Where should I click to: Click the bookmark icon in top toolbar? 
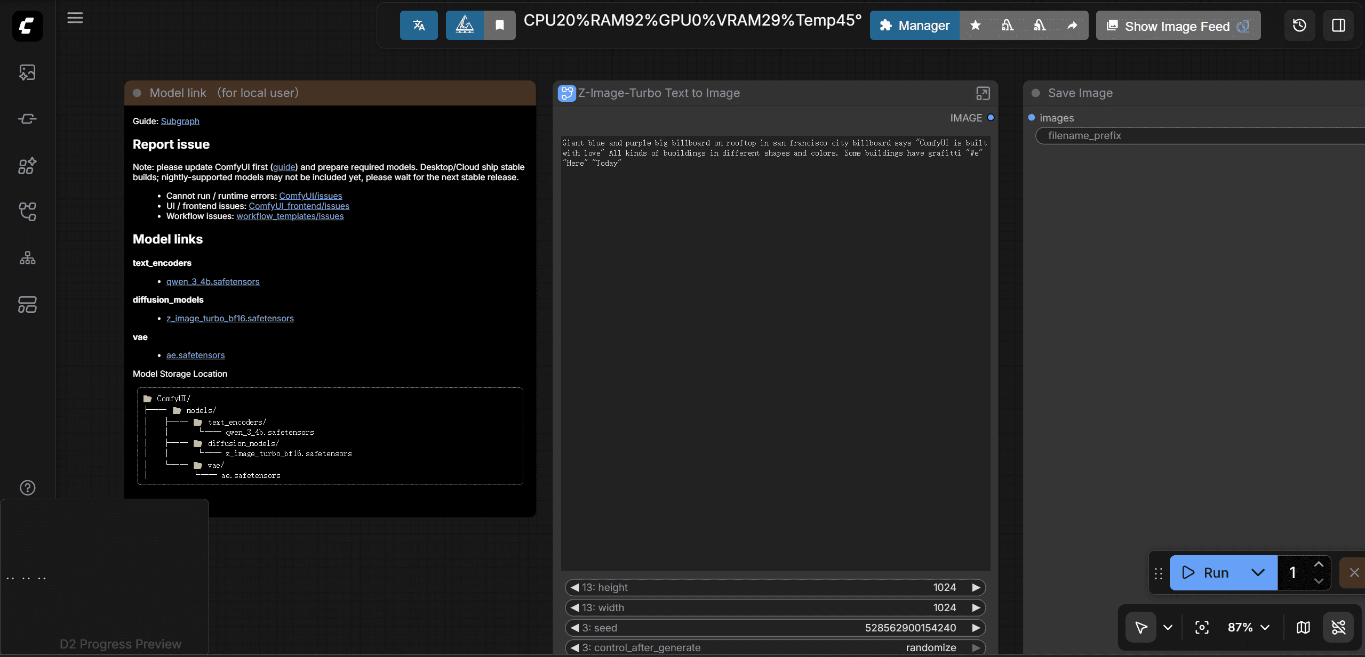(499, 25)
